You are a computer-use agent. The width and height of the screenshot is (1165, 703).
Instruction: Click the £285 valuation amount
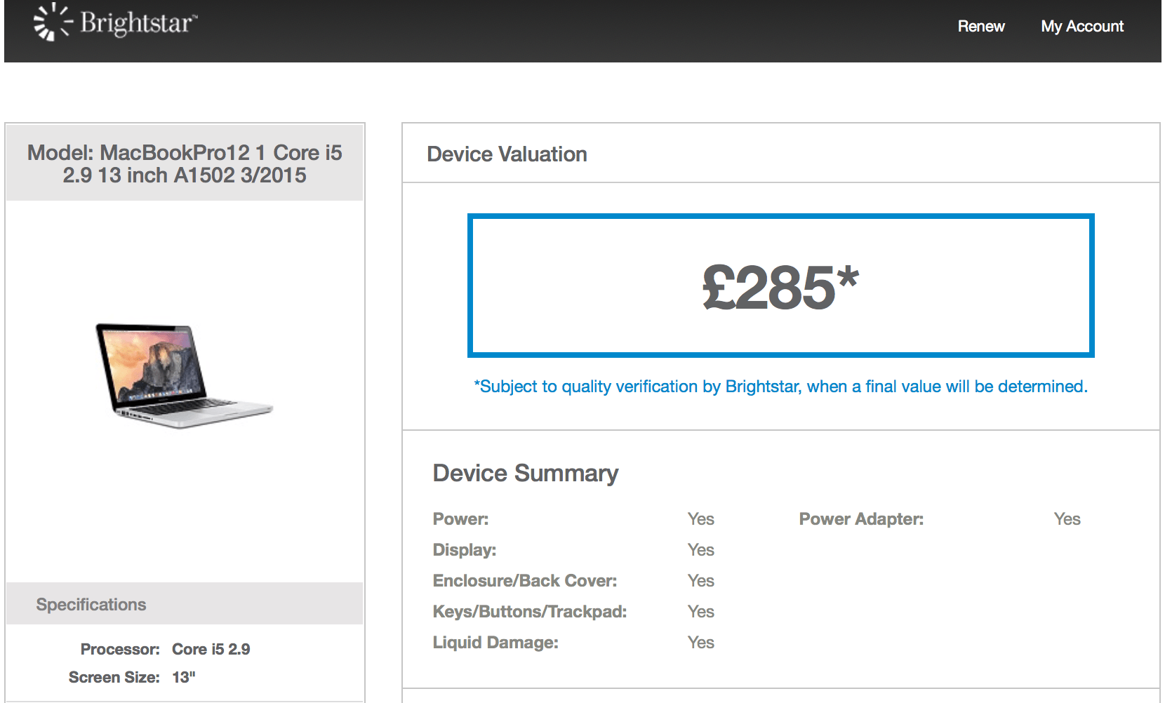click(779, 284)
